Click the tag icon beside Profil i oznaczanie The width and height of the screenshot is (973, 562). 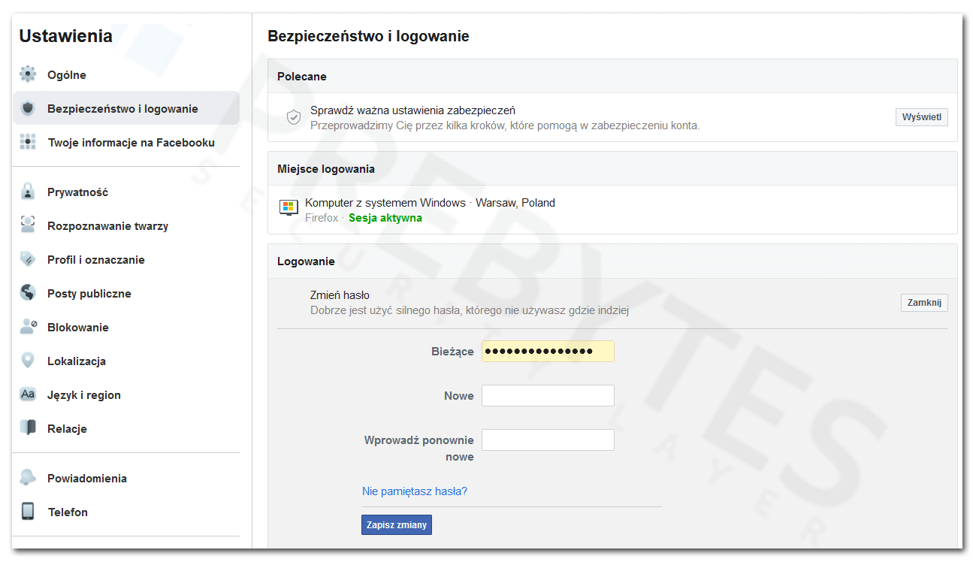pyautogui.click(x=28, y=259)
